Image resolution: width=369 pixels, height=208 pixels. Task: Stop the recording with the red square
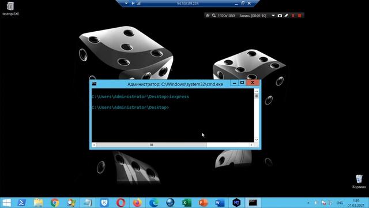[x=300, y=16]
